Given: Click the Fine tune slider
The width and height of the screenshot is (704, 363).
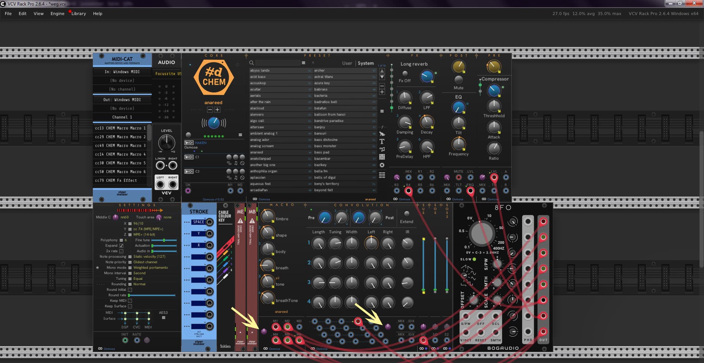Looking at the screenshot, I should pyautogui.click(x=164, y=240).
